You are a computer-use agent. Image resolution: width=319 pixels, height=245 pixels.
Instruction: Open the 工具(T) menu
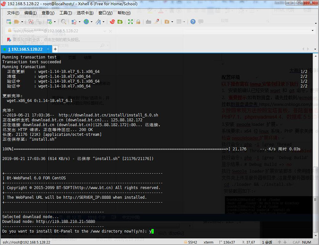click(65, 13)
